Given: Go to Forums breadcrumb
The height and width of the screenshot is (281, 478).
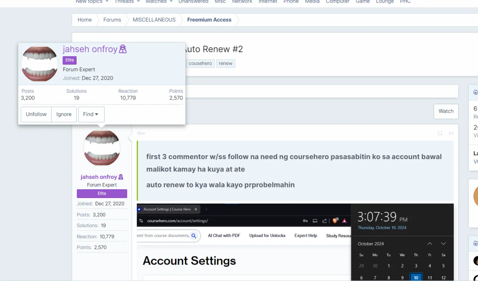Looking at the screenshot, I should tap(112, 20).
